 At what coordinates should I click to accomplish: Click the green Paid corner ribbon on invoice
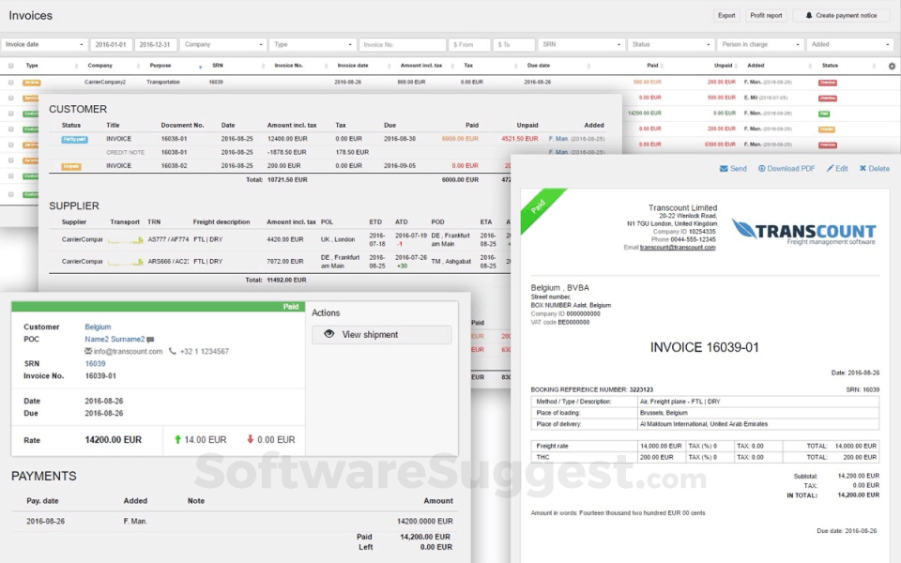539,206
